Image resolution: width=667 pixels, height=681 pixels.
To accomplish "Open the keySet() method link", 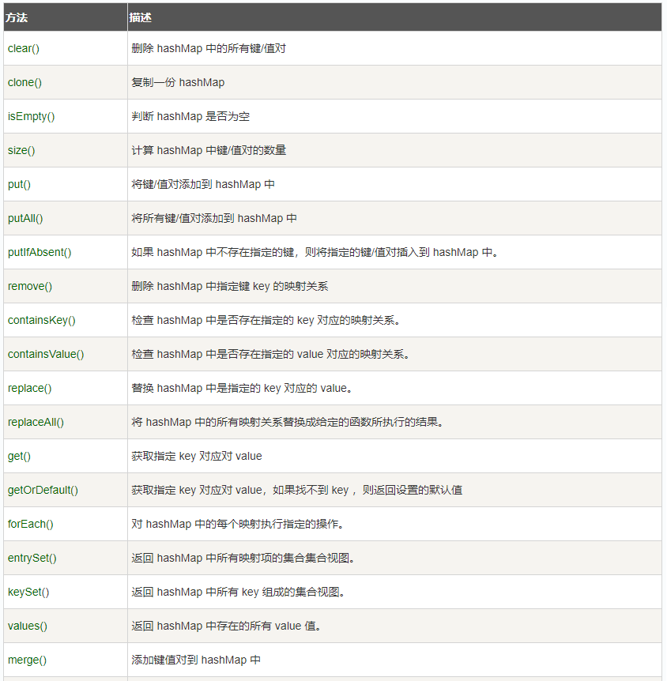I will coord(28,592).
